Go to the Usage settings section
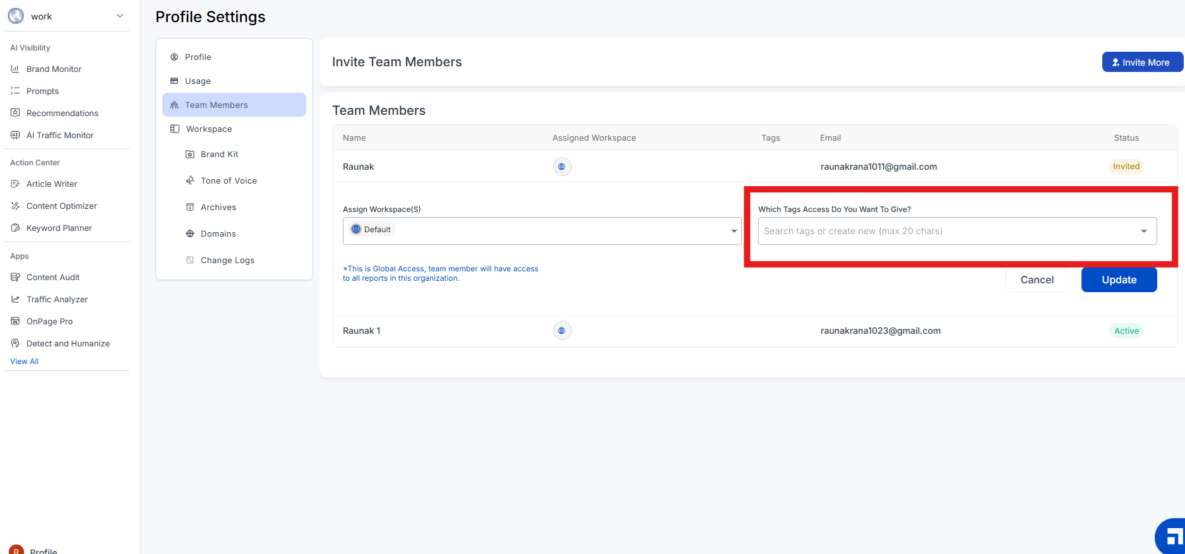The image size is (1185, 554). [198, 81]
